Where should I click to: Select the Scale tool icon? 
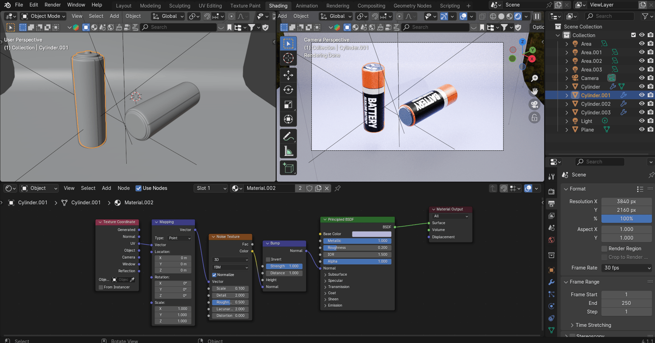288,105
